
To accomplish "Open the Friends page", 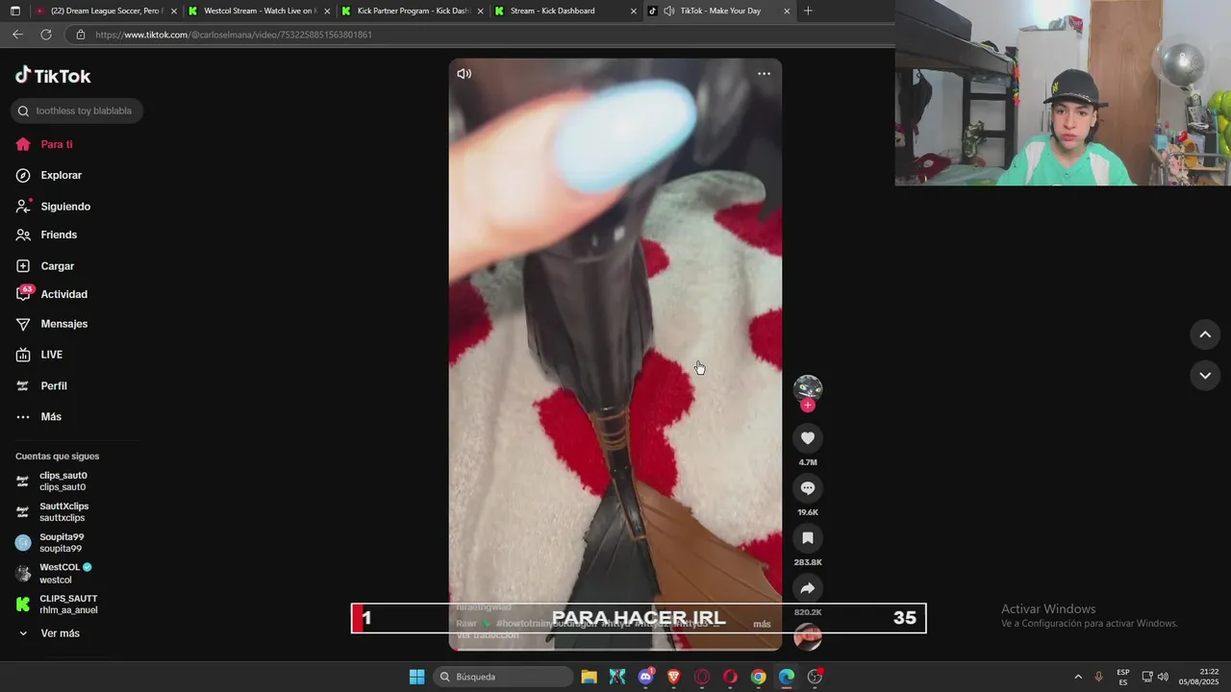I will coord(46,235).
